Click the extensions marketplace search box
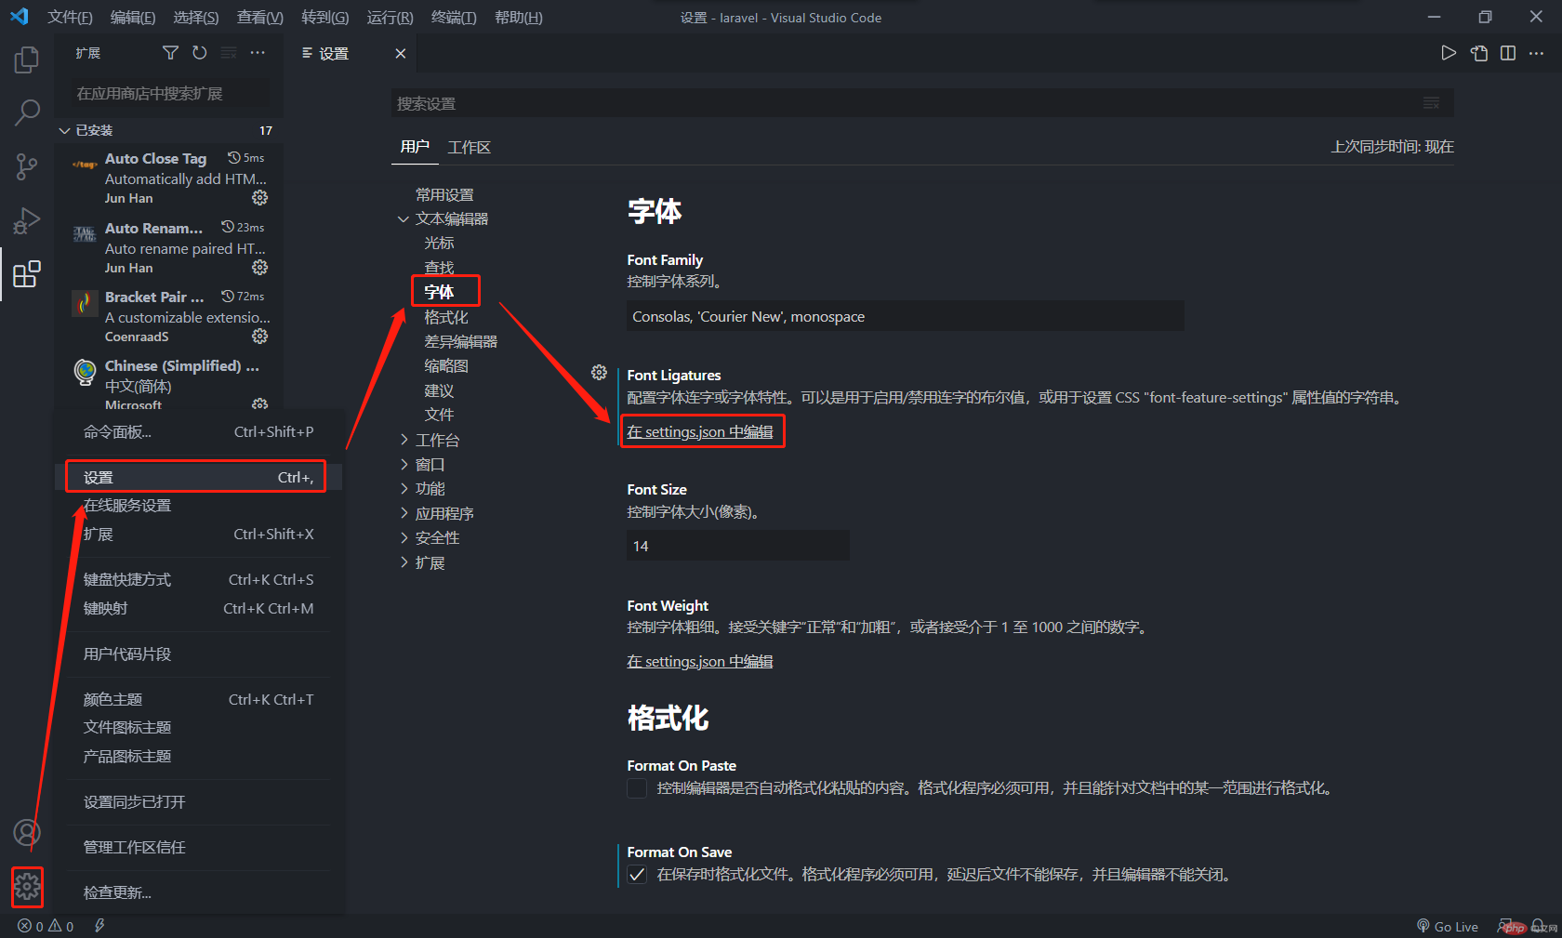1562x938 pixels. [170, 94]
